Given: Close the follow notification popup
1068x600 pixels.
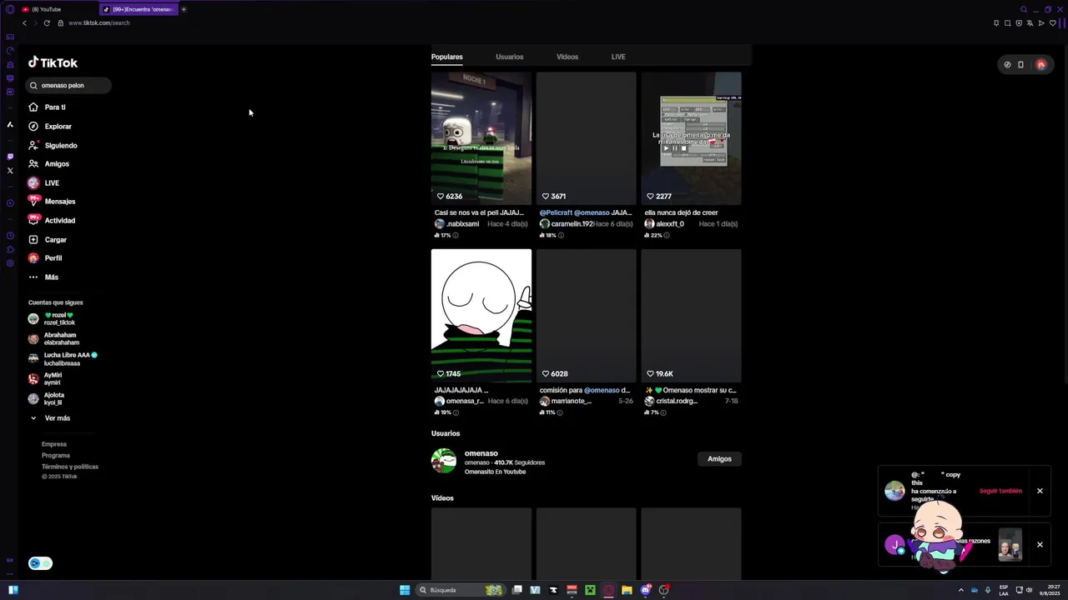Looking at the screenshot, I should coord(1040,491).
